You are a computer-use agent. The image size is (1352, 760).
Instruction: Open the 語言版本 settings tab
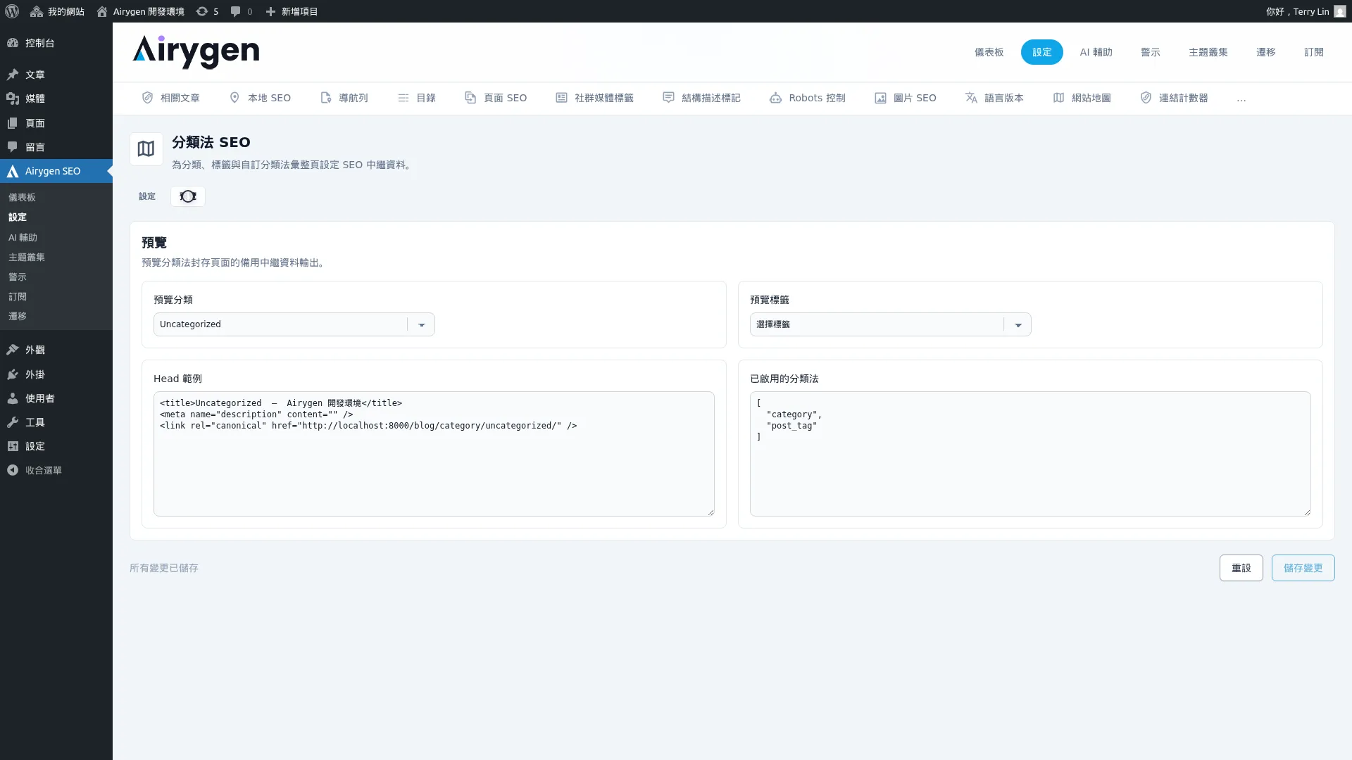click(x=994, y=98)
